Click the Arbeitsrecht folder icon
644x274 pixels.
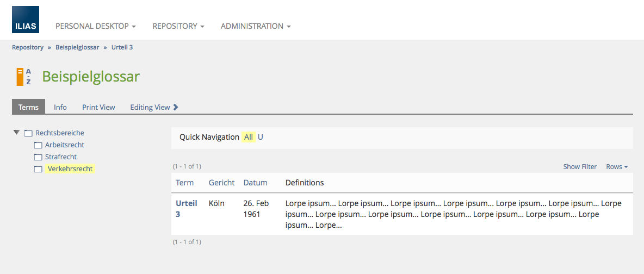[38, 145]
